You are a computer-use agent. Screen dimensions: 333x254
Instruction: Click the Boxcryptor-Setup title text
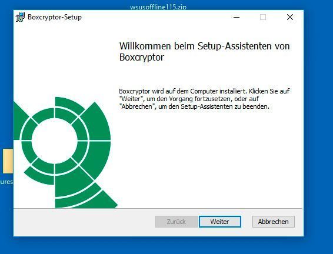(55, 17)
